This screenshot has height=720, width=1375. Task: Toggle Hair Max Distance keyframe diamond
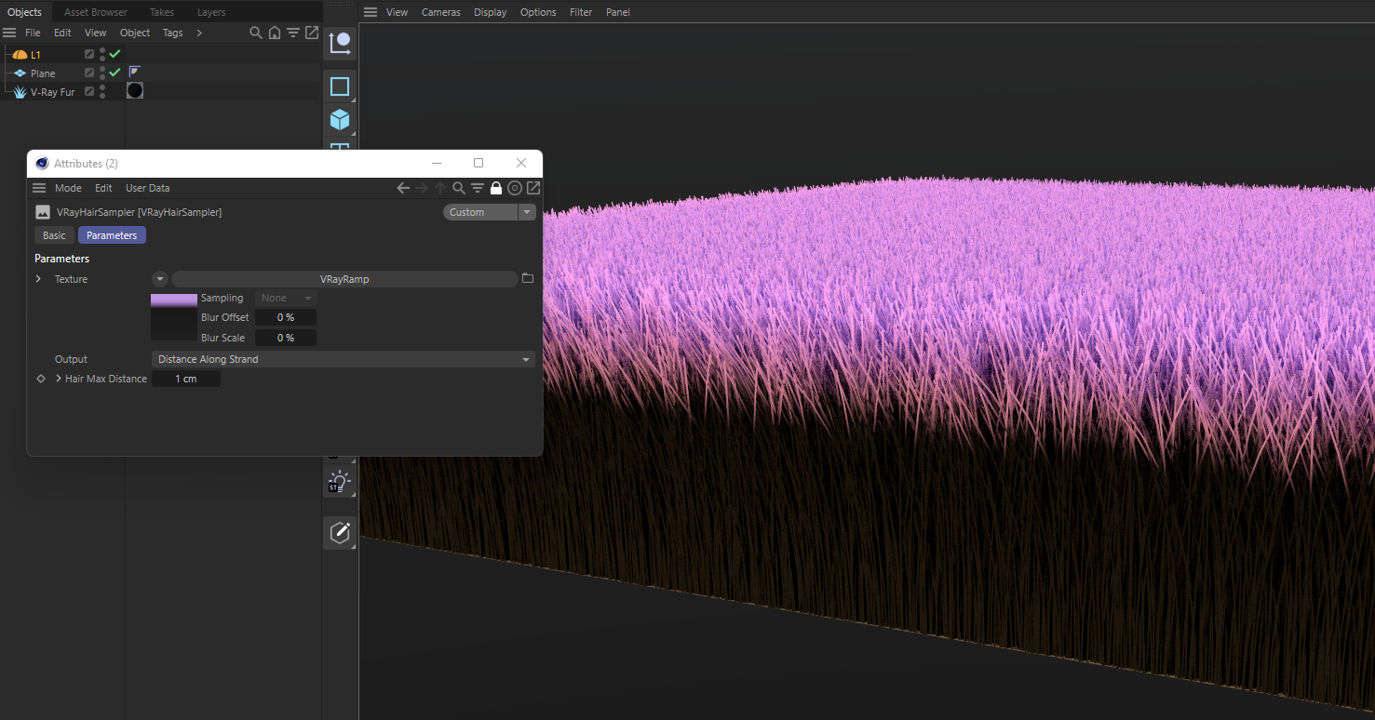(x=40, y=379)
